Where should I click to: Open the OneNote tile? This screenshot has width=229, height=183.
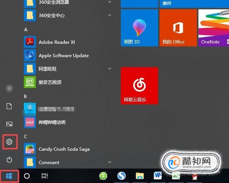[x=214, y=28]
